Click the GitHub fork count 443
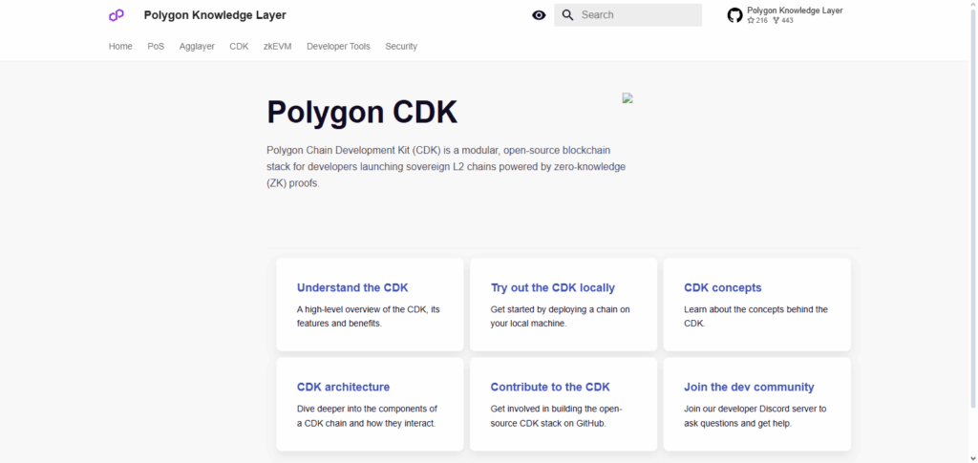The width and height of the screenshot is (978, 463). (x=783, y=21)
